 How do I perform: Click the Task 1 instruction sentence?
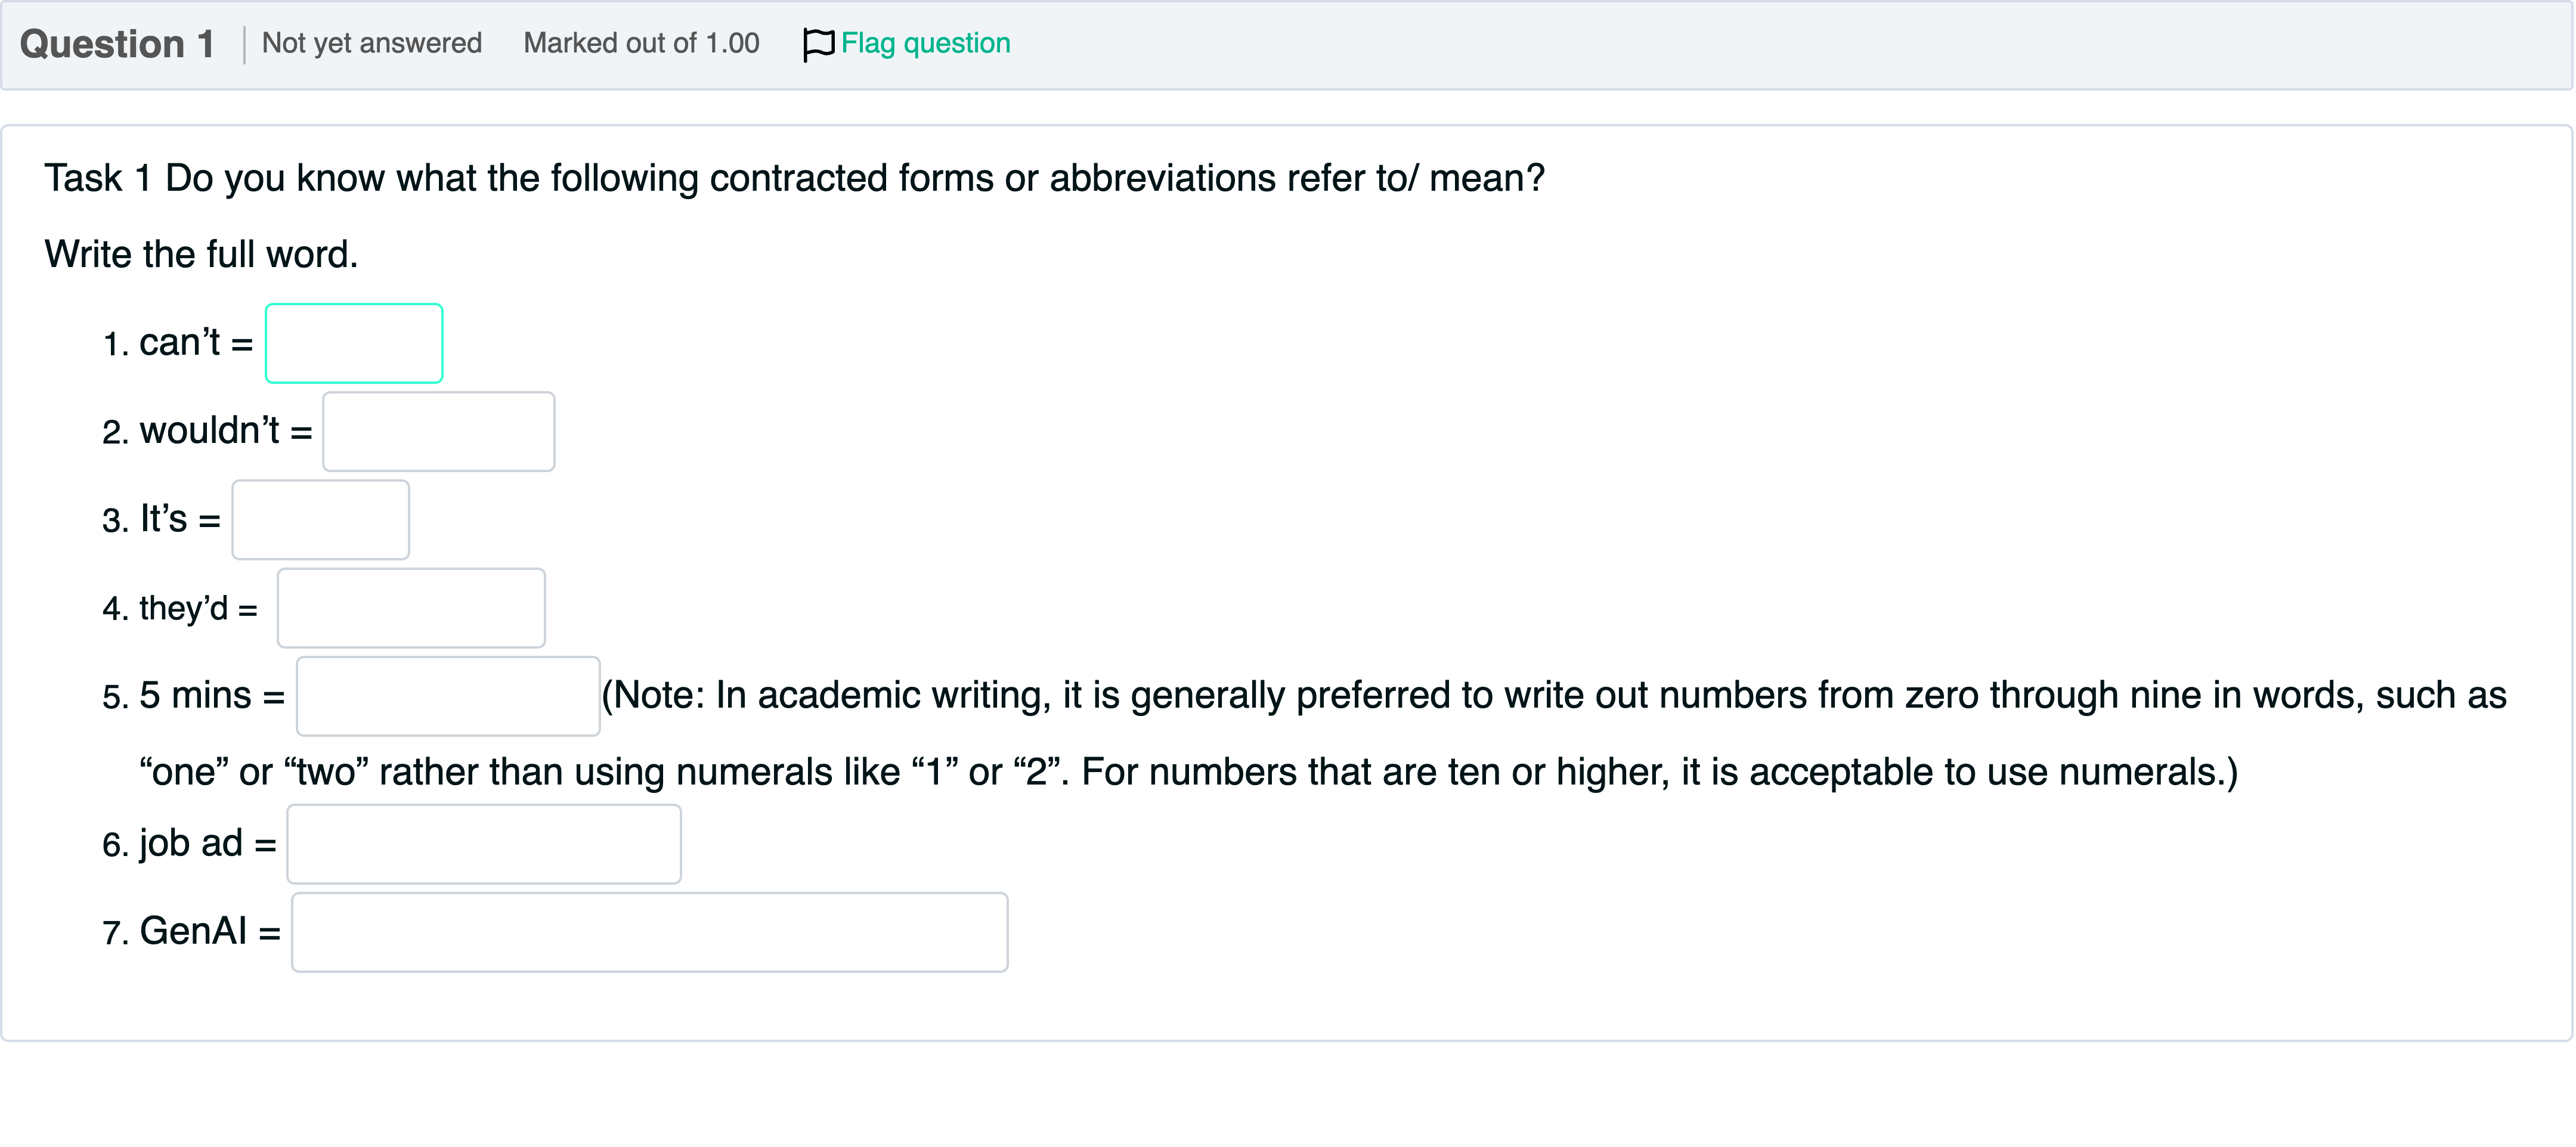click(x=794, y=178)
